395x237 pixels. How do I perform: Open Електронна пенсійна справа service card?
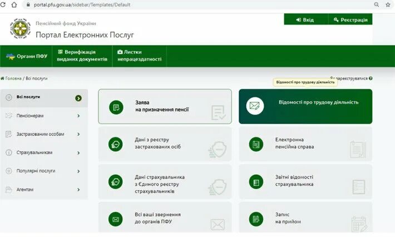pyautogui.click(x=305, y=144)
